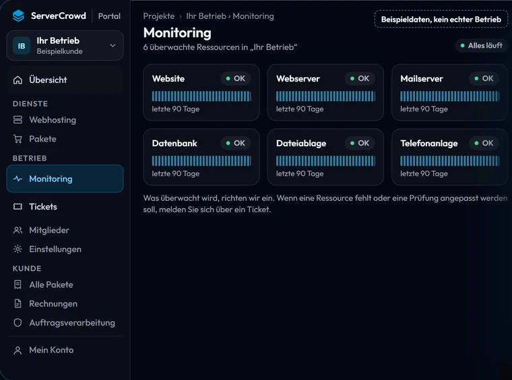This screenshot has height=380, width=512.
Task: Click the Projekte breadcrumb
Action: pyautogui.click(x=159, y=16)
